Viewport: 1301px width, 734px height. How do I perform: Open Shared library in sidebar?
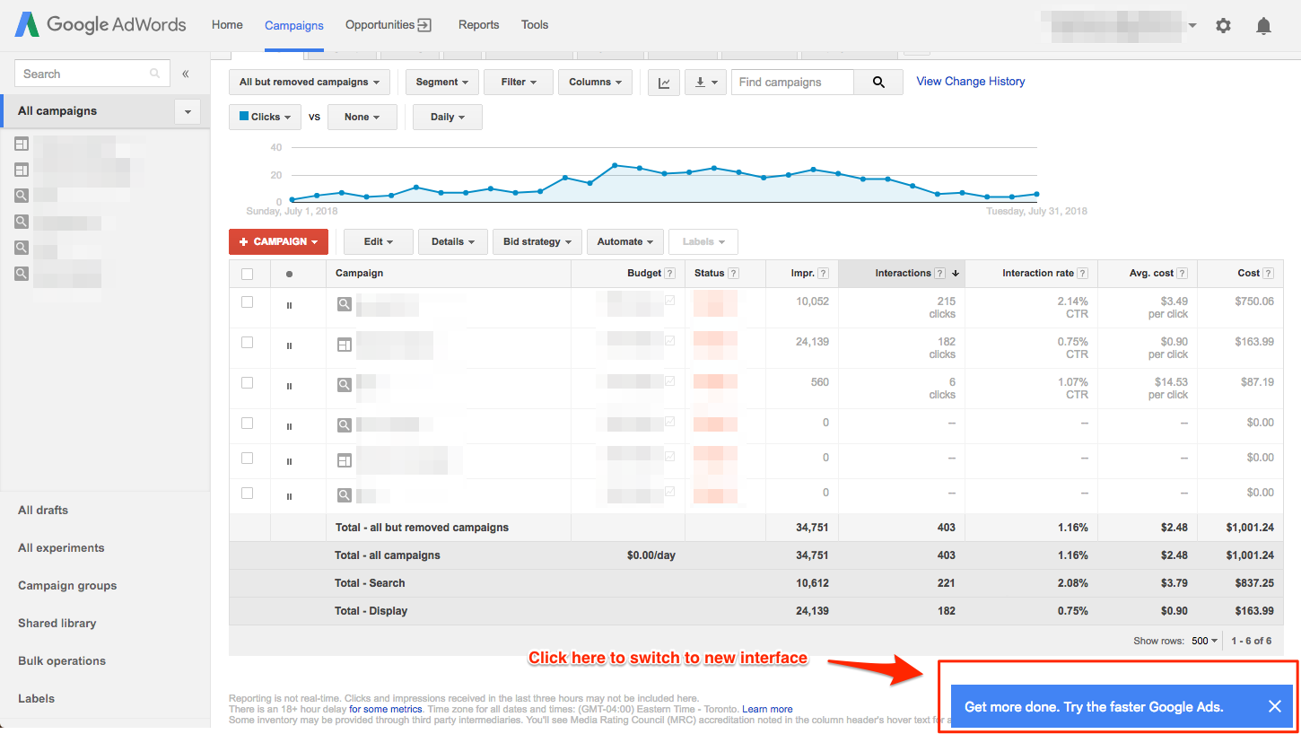coord(57,624)
